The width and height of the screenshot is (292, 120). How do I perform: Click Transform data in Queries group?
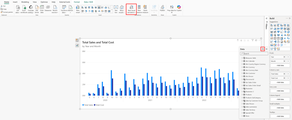(x=64, y=9)
